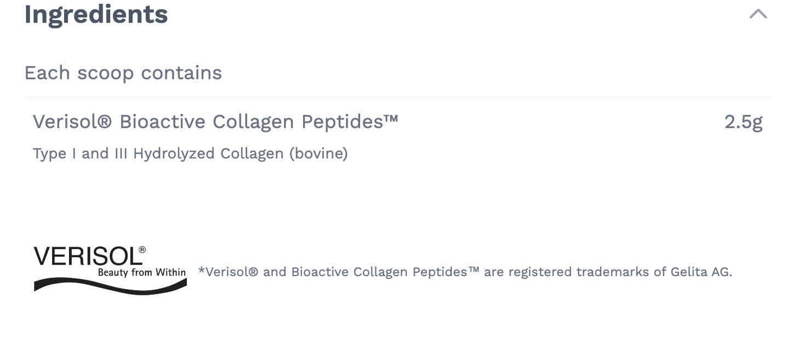This screenshot has width=792, height=344.
Task: Click the asterisk before the Gelita disclaimer
Action: pos(201,271)
